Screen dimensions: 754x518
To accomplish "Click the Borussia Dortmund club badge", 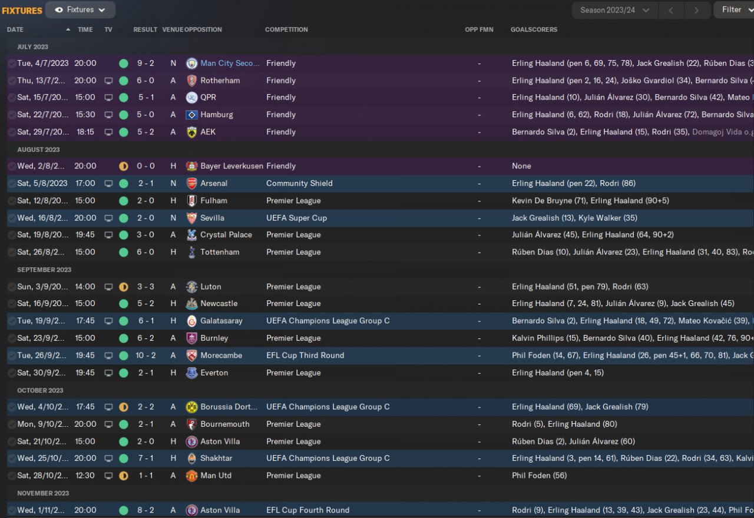I will [191, 407].
